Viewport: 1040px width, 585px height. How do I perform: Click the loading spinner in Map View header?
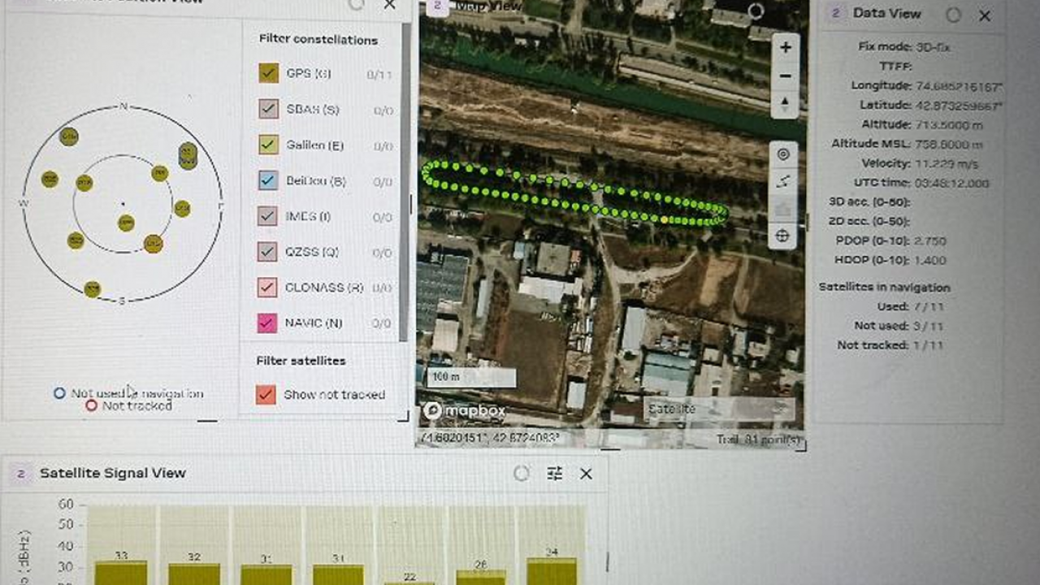[x=756, y=11]
